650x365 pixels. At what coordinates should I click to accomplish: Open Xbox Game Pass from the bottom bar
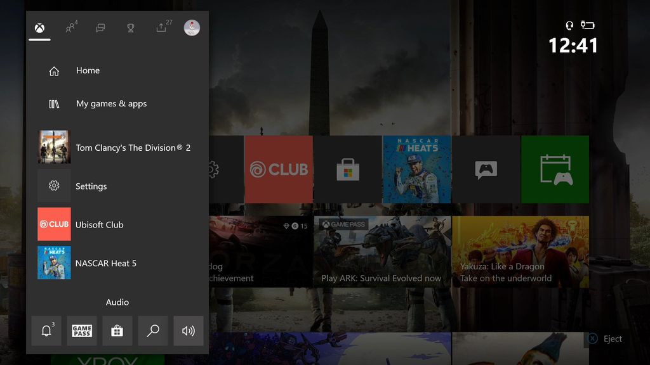[81, 330]
